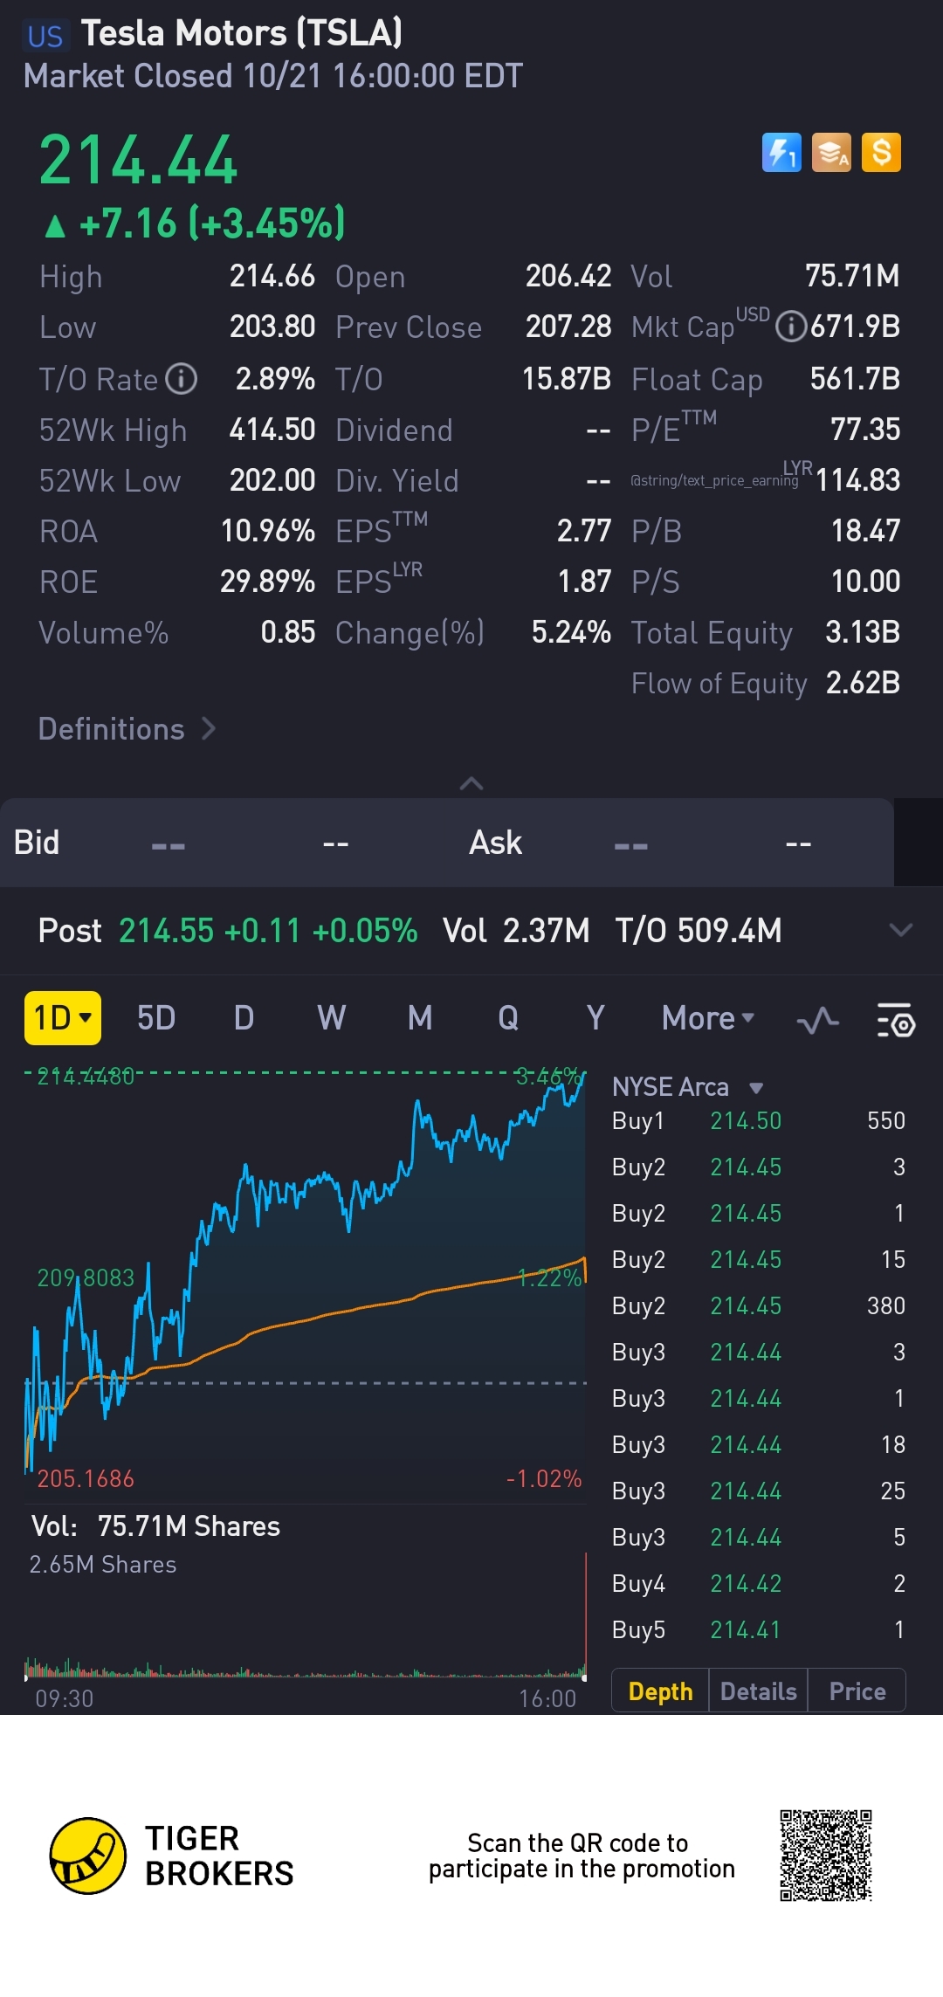This screenshot has width=943, height=1997.
Task: Expand the More timeframes dropdown
Action: (708, 1018)
